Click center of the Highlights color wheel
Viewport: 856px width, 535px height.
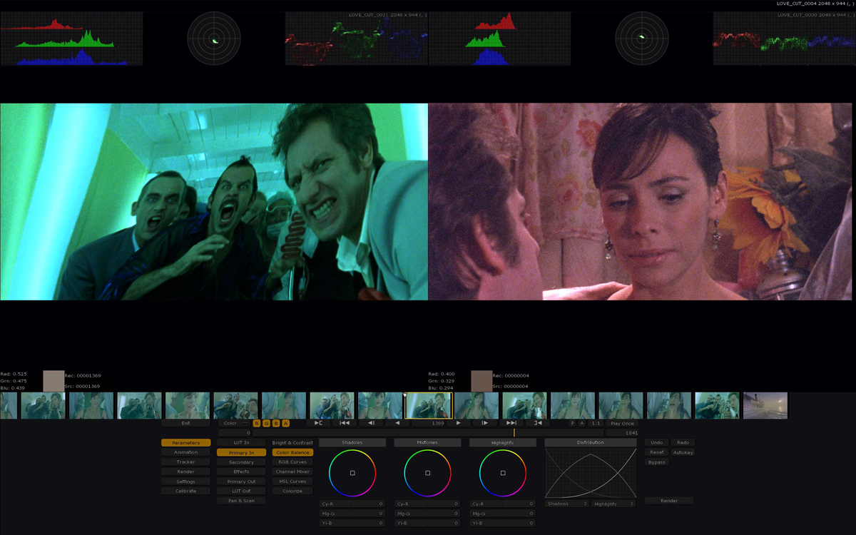(503, 473)
